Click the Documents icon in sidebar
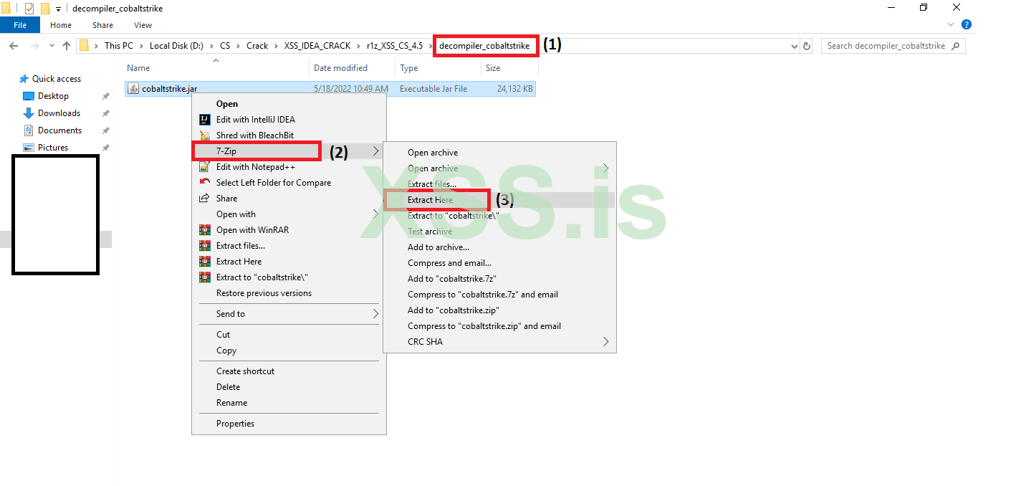Image resolution: width=1026 pixels, height=486 pixels. pos(29,130)
